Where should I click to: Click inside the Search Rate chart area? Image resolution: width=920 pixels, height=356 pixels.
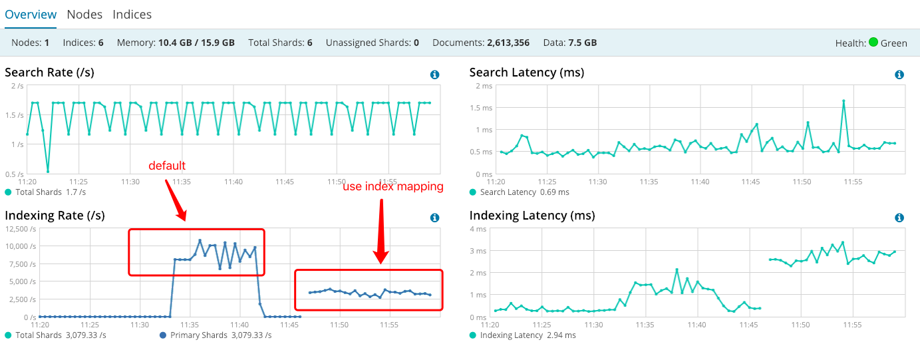click(233, 130)
